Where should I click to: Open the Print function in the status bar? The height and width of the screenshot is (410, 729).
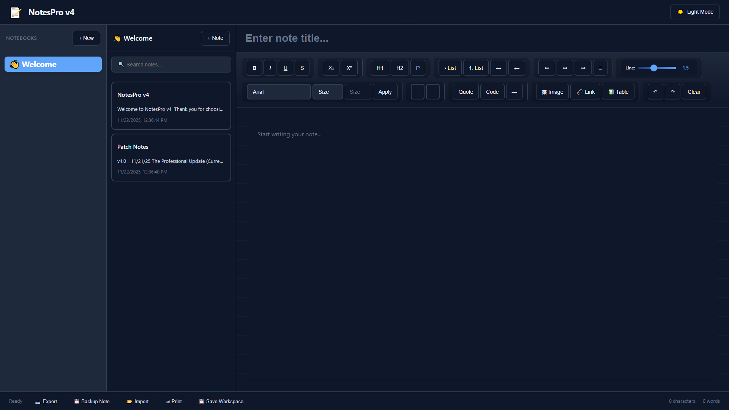(174, 401)
